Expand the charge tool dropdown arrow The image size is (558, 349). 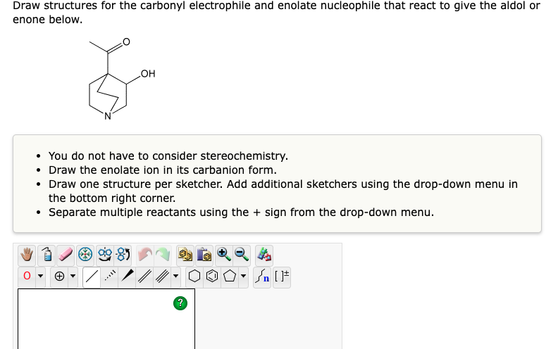pos(73,276)
